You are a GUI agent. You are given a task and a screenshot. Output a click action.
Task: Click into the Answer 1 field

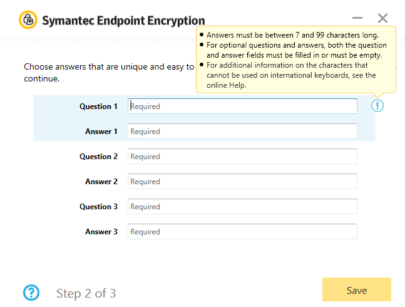242,132
